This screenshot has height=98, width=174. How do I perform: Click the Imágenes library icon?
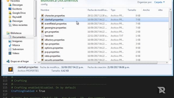pos(10,41)
